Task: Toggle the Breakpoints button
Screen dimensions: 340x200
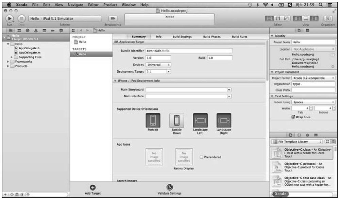Action: click(113, 19)
